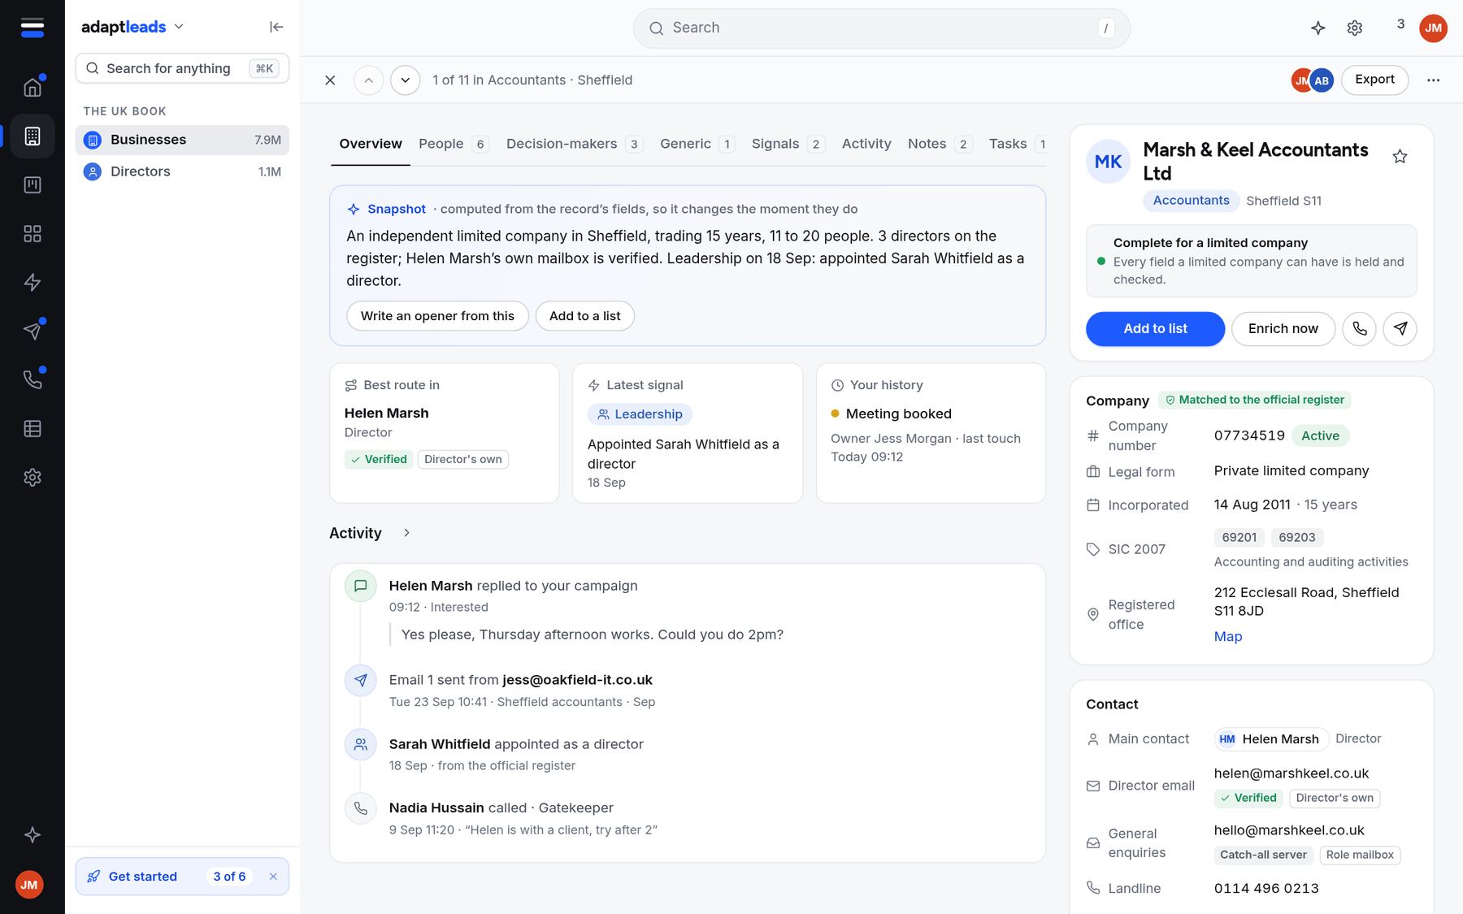Open the JM profile avatar in top bar
Screen dimensions: 1463x914
1433,28
